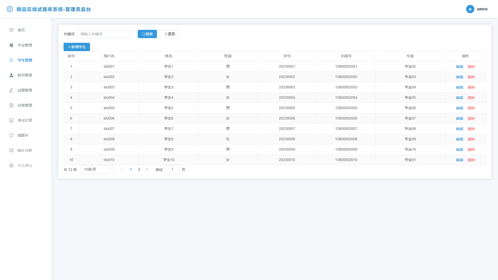Open the 试题管理 pencil icon
The image size is (498, 280).
point(11,90)
